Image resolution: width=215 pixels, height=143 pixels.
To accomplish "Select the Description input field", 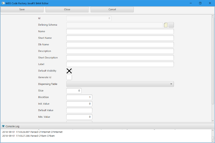I will click(x=120, y=51).
